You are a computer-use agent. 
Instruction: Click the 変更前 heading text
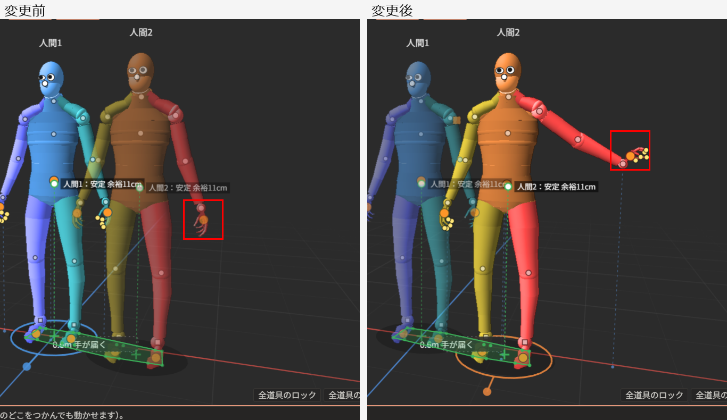[24, 10]
